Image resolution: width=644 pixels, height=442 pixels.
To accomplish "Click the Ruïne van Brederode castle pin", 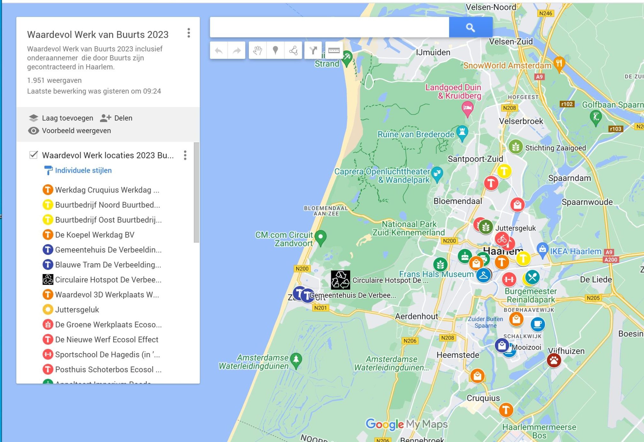I will [462, 133].
